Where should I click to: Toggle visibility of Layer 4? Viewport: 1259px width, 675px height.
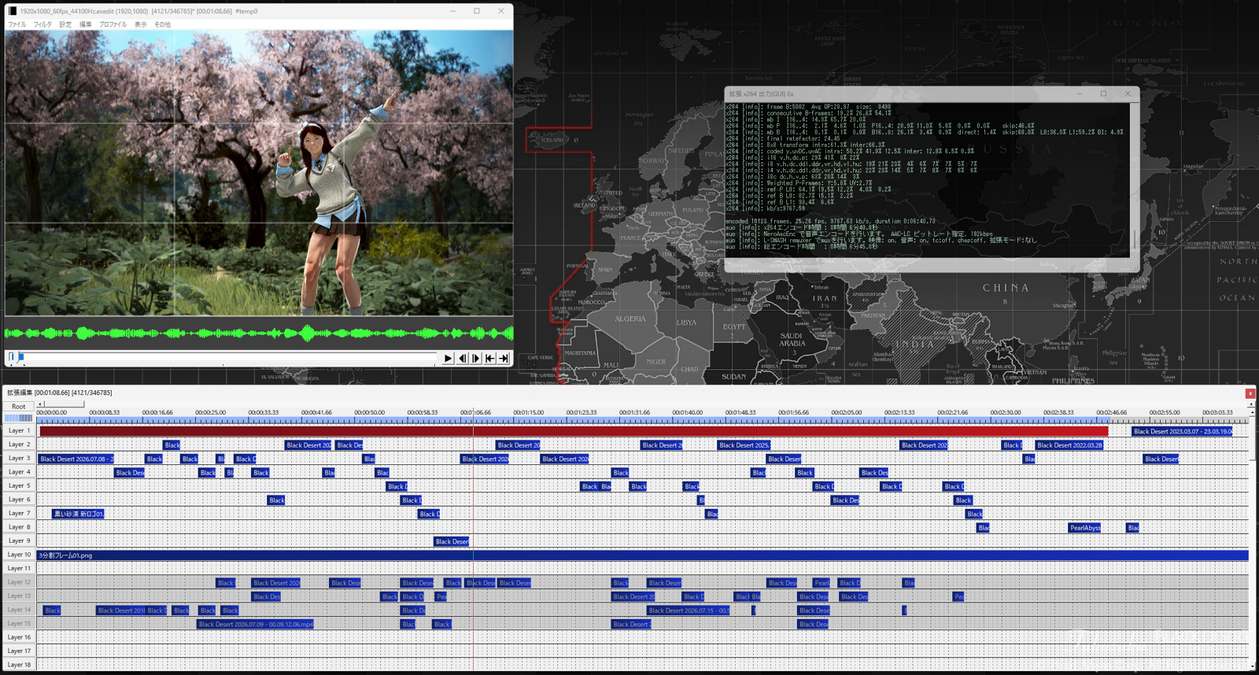coord(19,472)
